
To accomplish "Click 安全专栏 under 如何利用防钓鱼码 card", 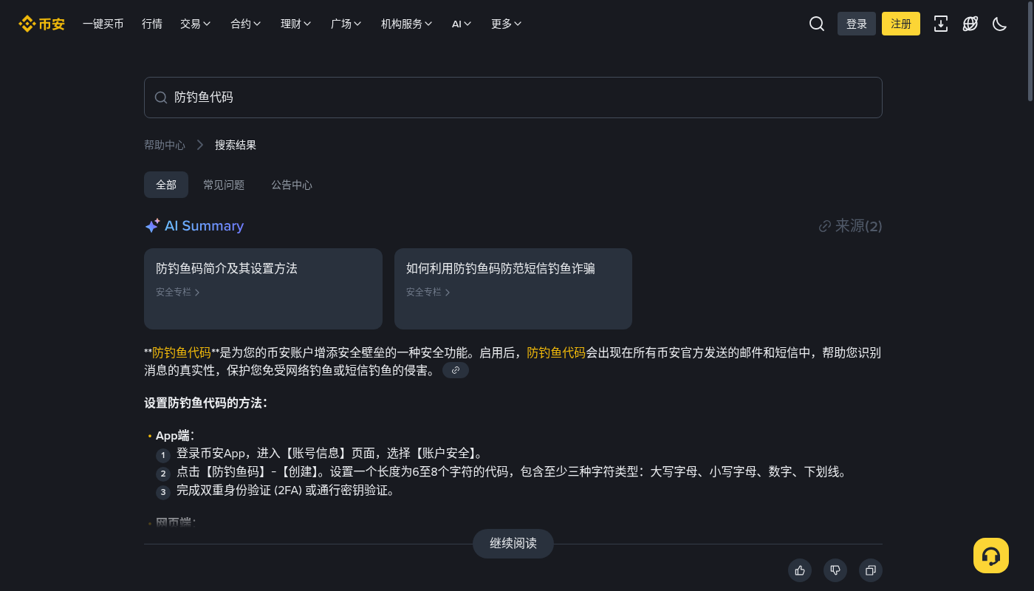I will [428, 292].
